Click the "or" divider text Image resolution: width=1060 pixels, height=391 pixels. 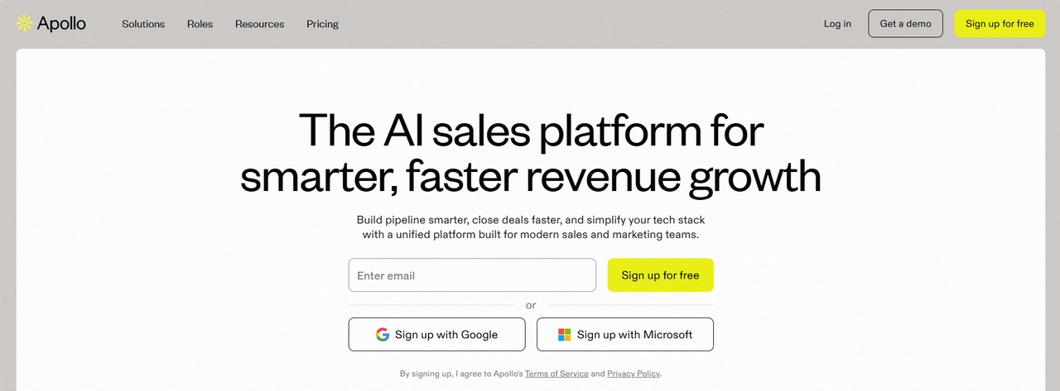coord(531,305)
